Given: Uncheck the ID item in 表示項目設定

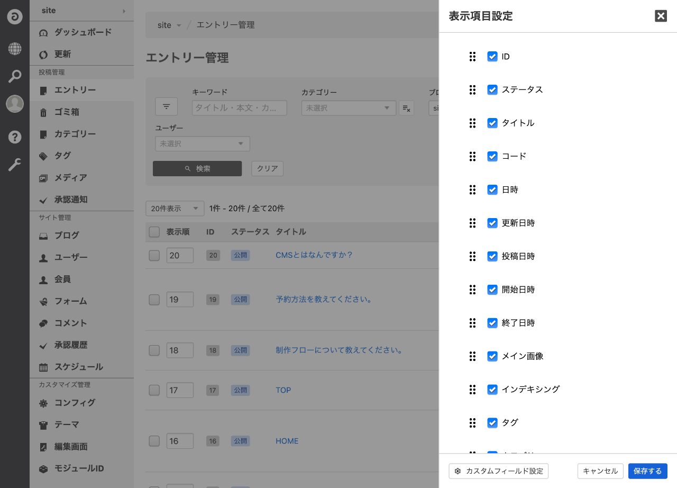Looking at the screenshot, I should click(x=492, y=56).
